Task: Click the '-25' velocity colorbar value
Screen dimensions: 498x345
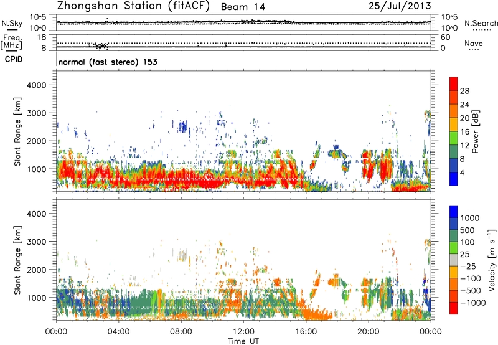Action: (x=468, y=266)
